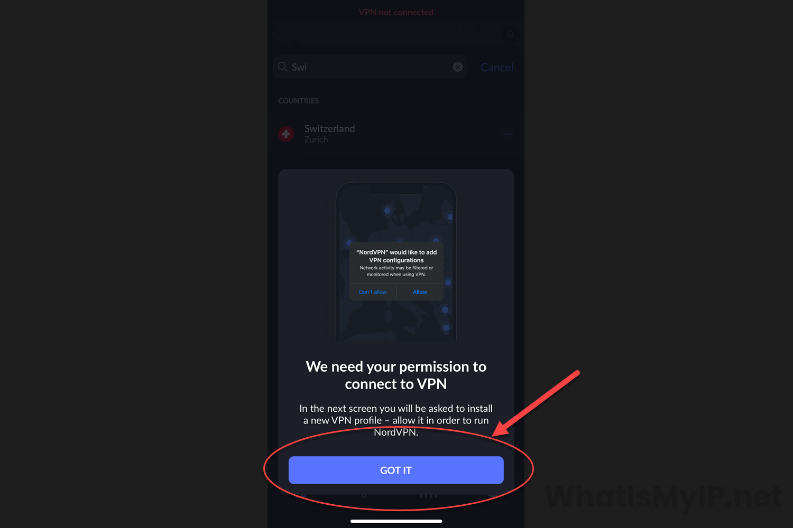Click the magnifier search icon
This screenshot has width=793, height=528.
click(283, 67)
